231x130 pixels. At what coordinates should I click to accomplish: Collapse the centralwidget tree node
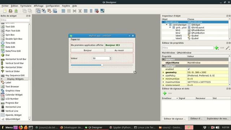tap(167, 25)
